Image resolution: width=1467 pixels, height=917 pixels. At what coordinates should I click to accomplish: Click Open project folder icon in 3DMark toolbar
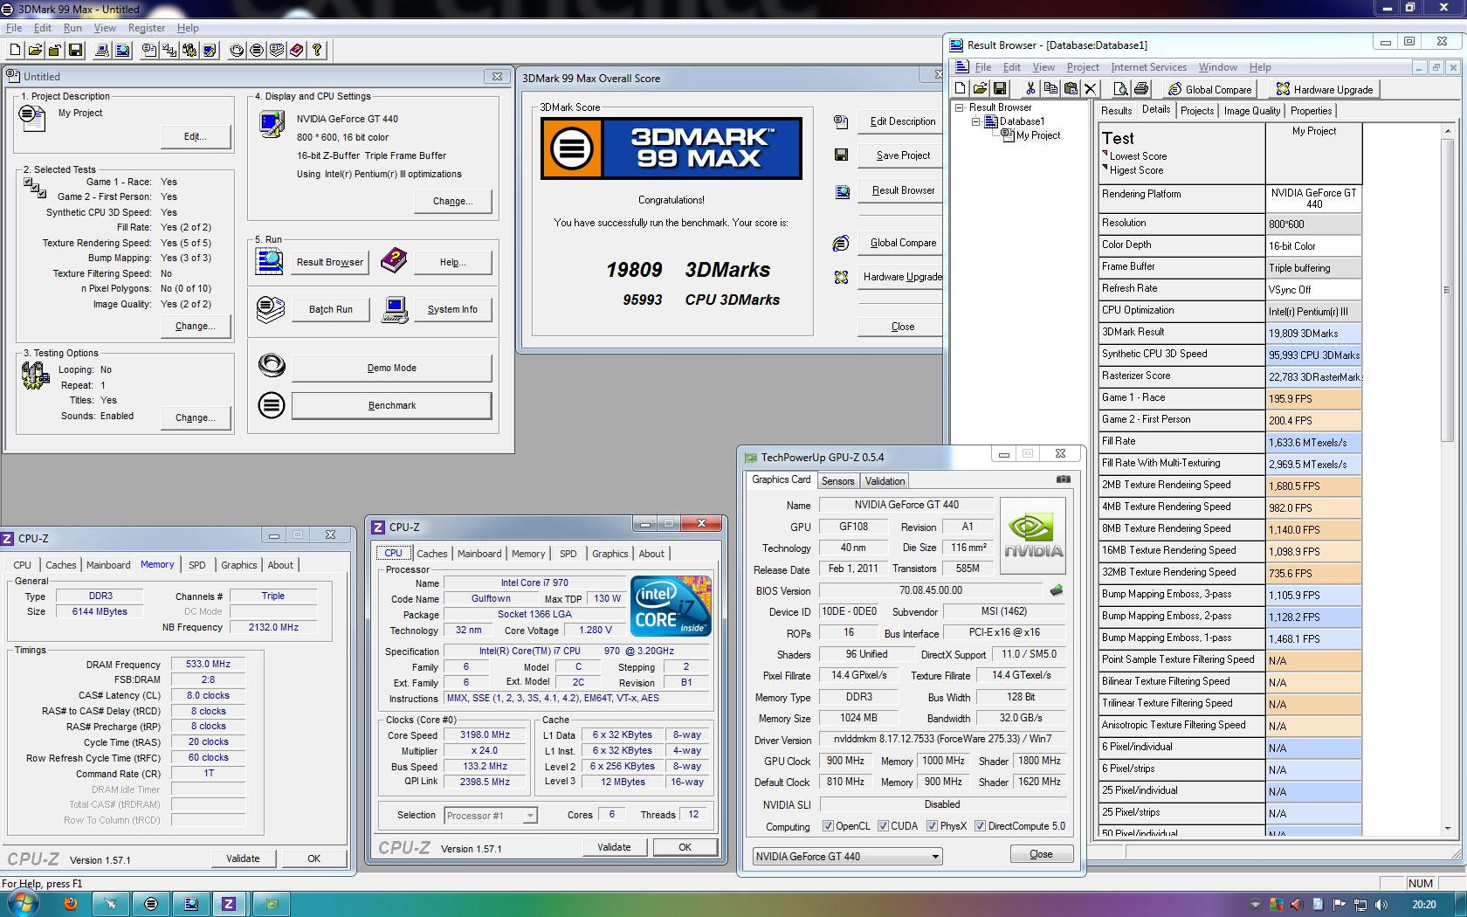coord(36,51)
